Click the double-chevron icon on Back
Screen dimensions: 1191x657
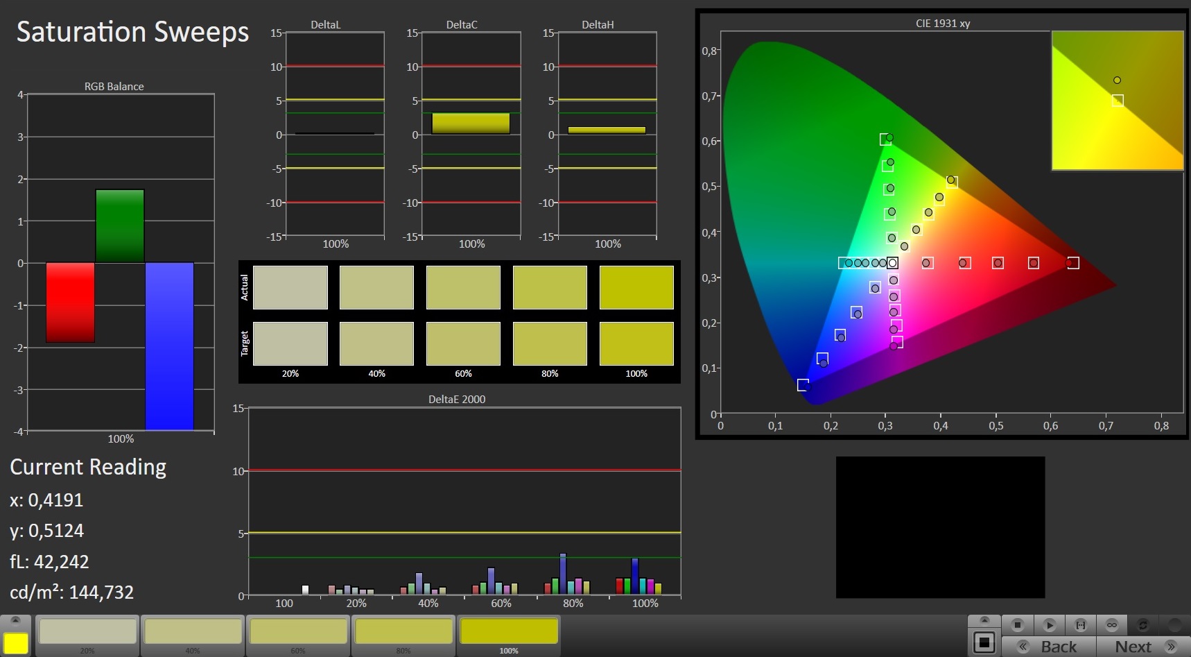[x=1023, y=647]
